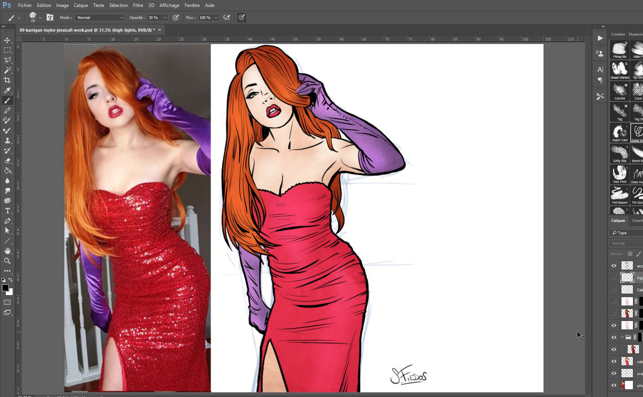
Task: Open the Calque menu
Action: click(x=81, y=5)
